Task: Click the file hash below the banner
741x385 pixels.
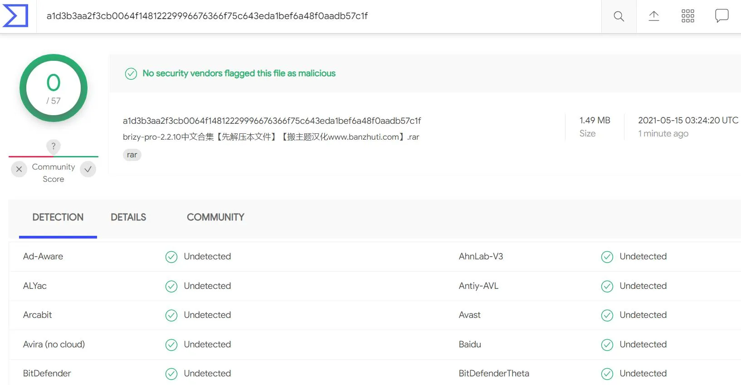Action: click(272, 121)
